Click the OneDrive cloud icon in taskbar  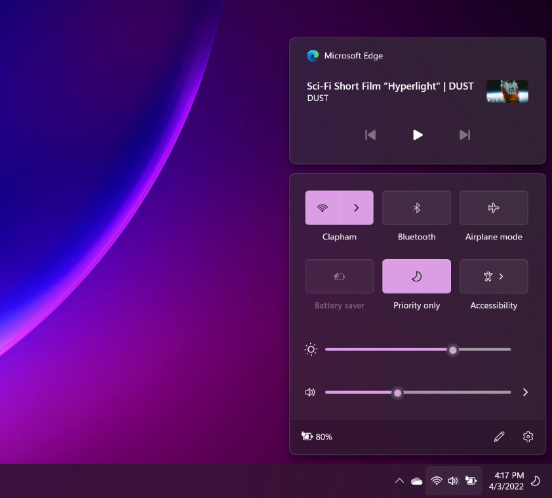(x=416, y=481)
